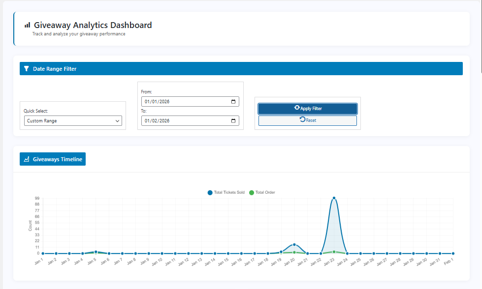Toggle the Total Order legend series
Viewport: 482px width, 289px height.
click(262, 192)
